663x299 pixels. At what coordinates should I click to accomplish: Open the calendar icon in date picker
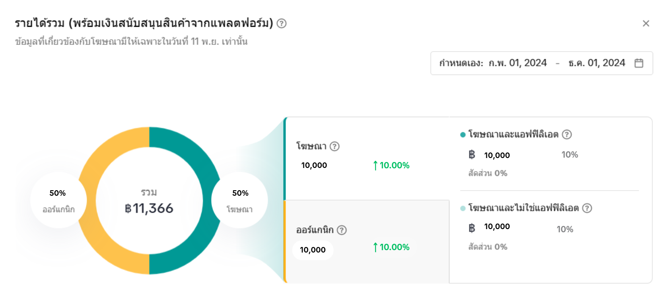(x=639, y=63)
